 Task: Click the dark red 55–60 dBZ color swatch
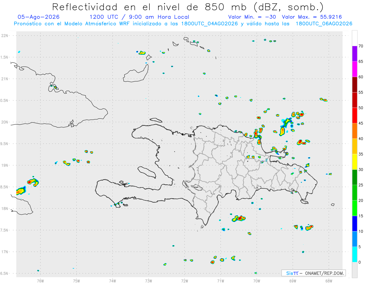click(x=355, y=85)
